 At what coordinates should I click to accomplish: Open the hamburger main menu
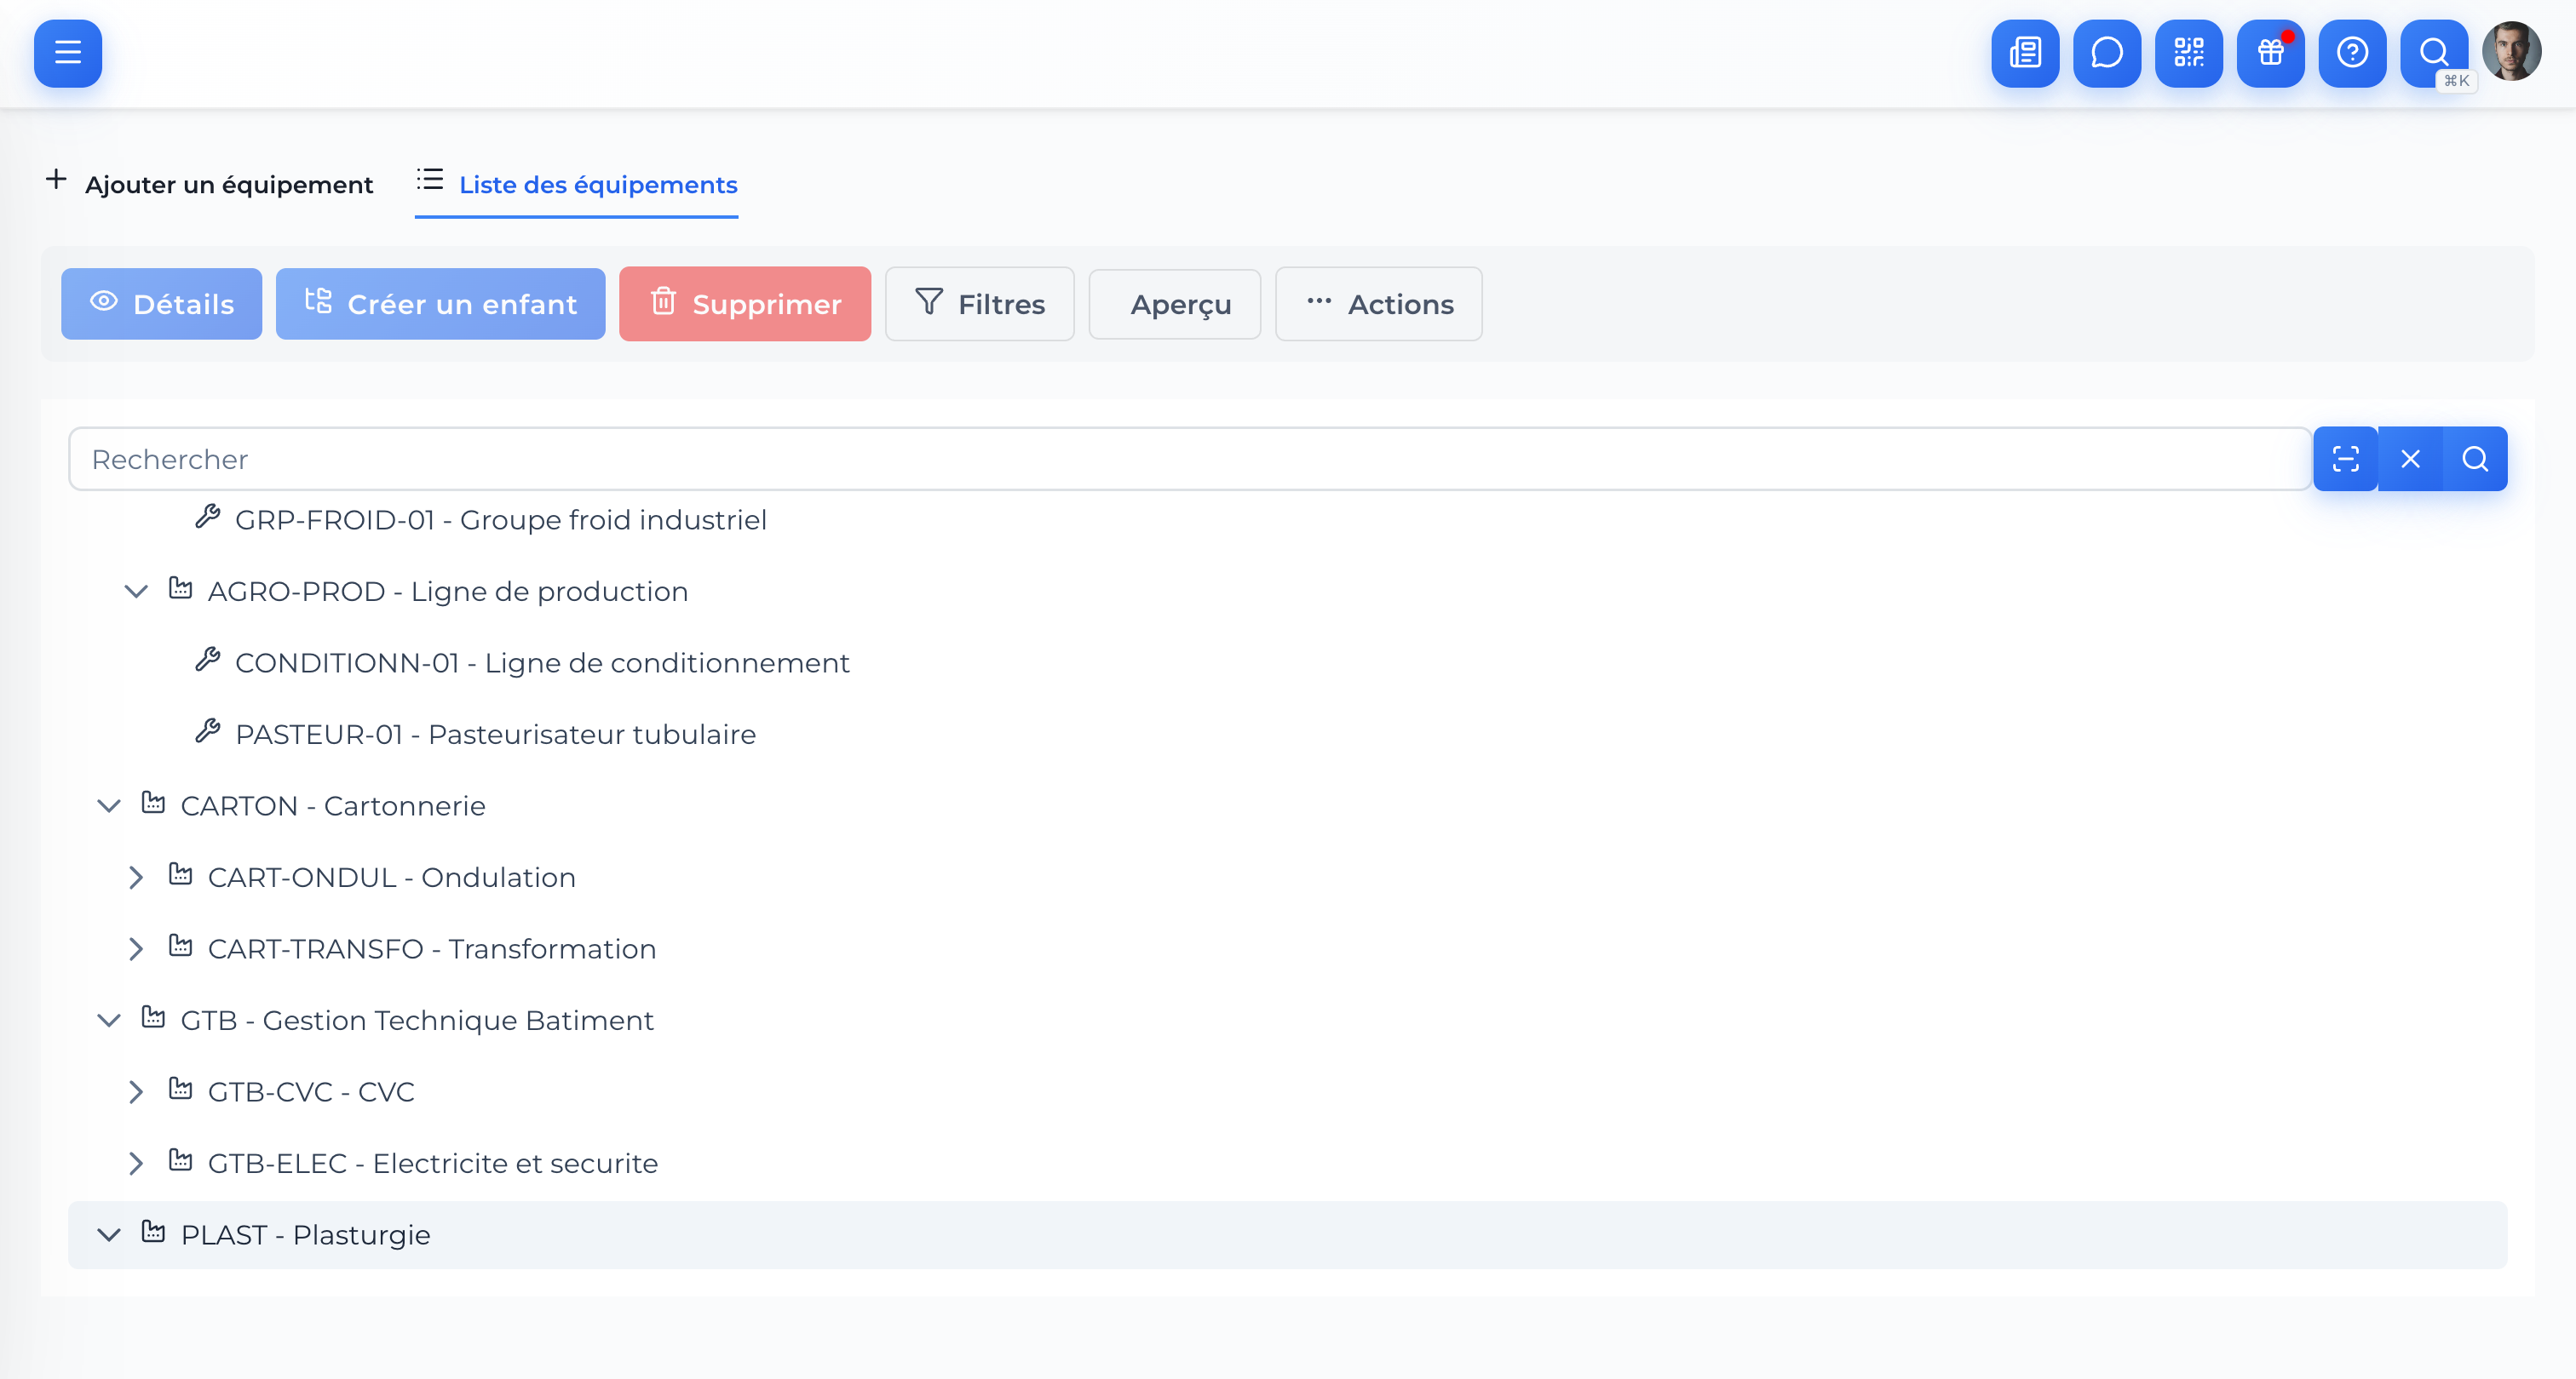[x=67, y=53]
